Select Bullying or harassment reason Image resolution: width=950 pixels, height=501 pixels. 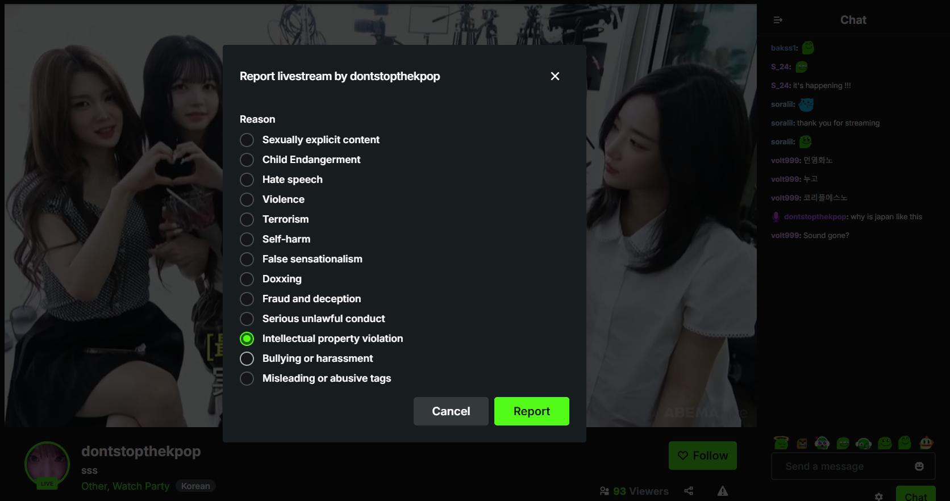[247, 358]
